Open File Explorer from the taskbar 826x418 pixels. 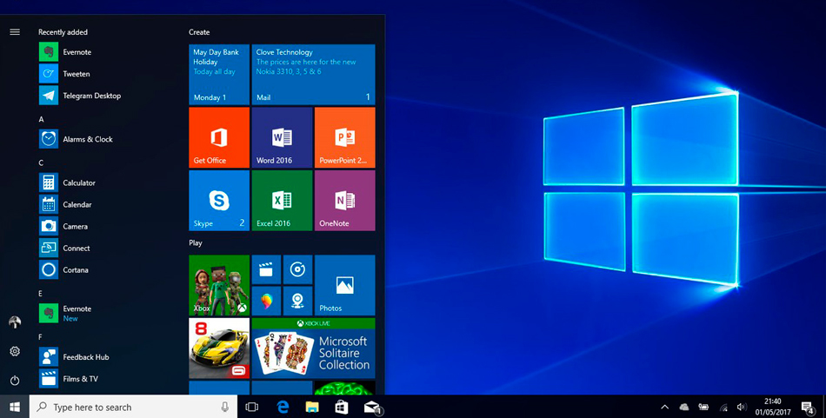click(x=312, y=407)
